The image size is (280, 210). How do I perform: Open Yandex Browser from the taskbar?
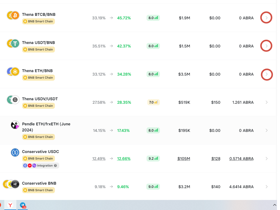coord(10,205)
